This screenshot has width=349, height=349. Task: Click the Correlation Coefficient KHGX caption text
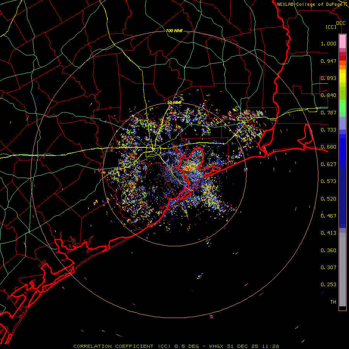tap(176, 346)
